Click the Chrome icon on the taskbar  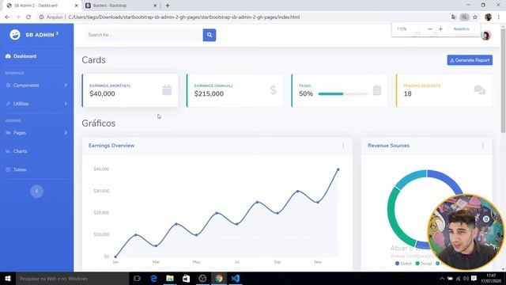219,278
